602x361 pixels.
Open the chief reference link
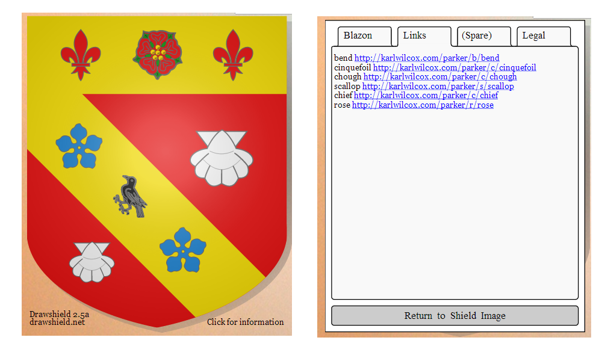point(426,95)
